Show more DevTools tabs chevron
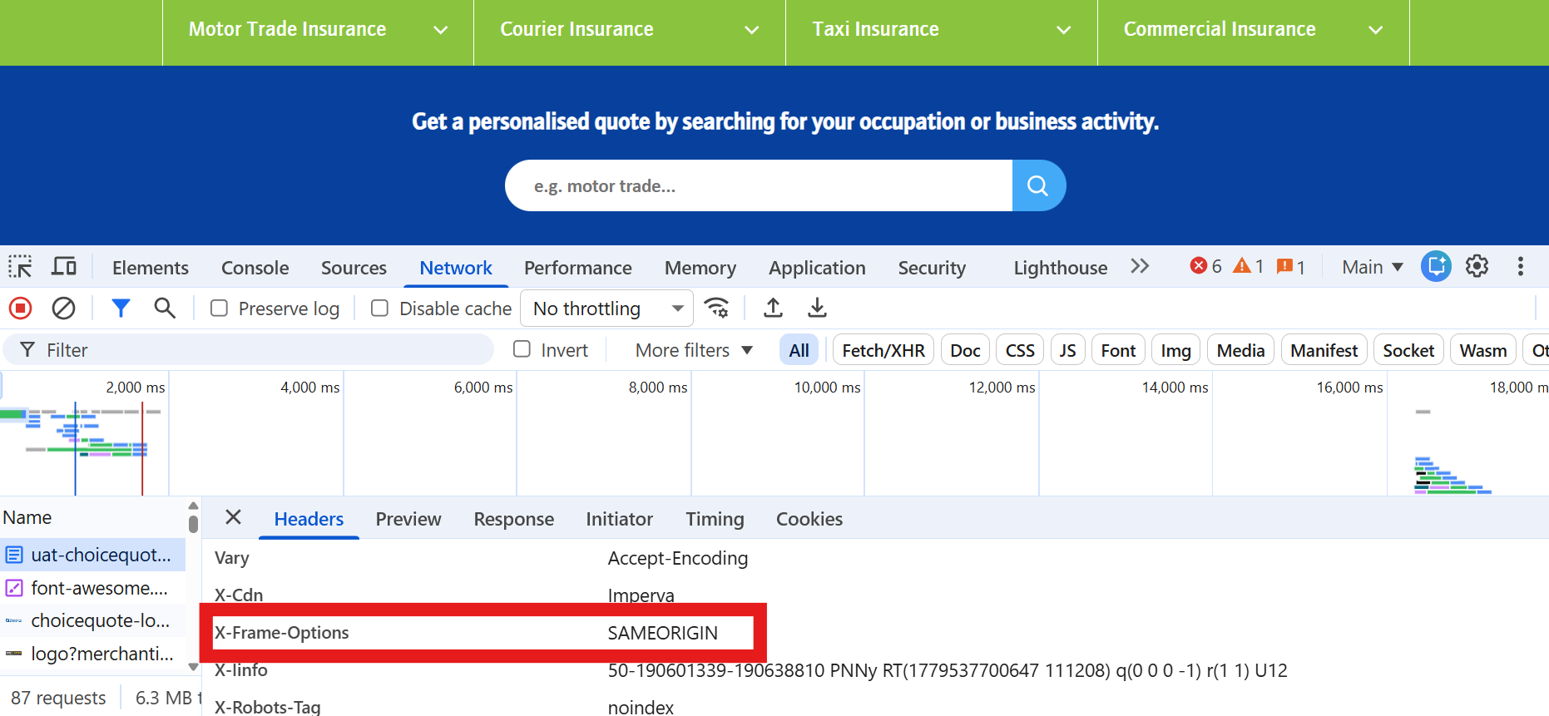Viewport: 1549px width, 716px height. pos(1140,266)
